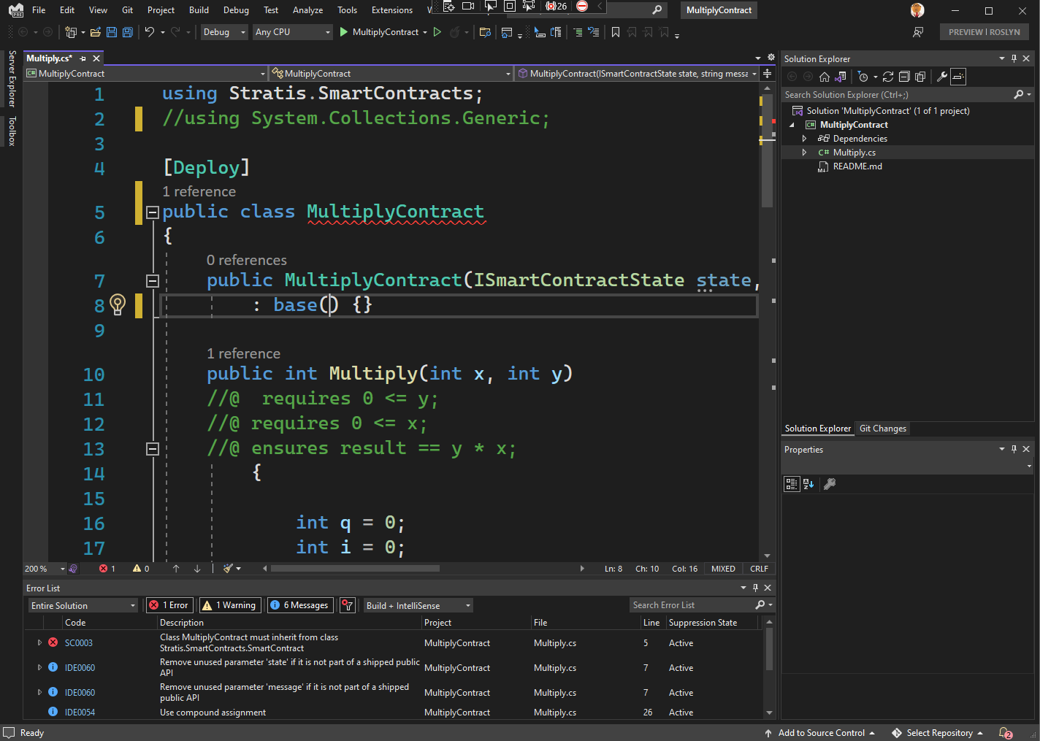Toggle 1 Error filter in Error List
Image resolution: width=1040 pixels, height=741 pixels.
169,605
